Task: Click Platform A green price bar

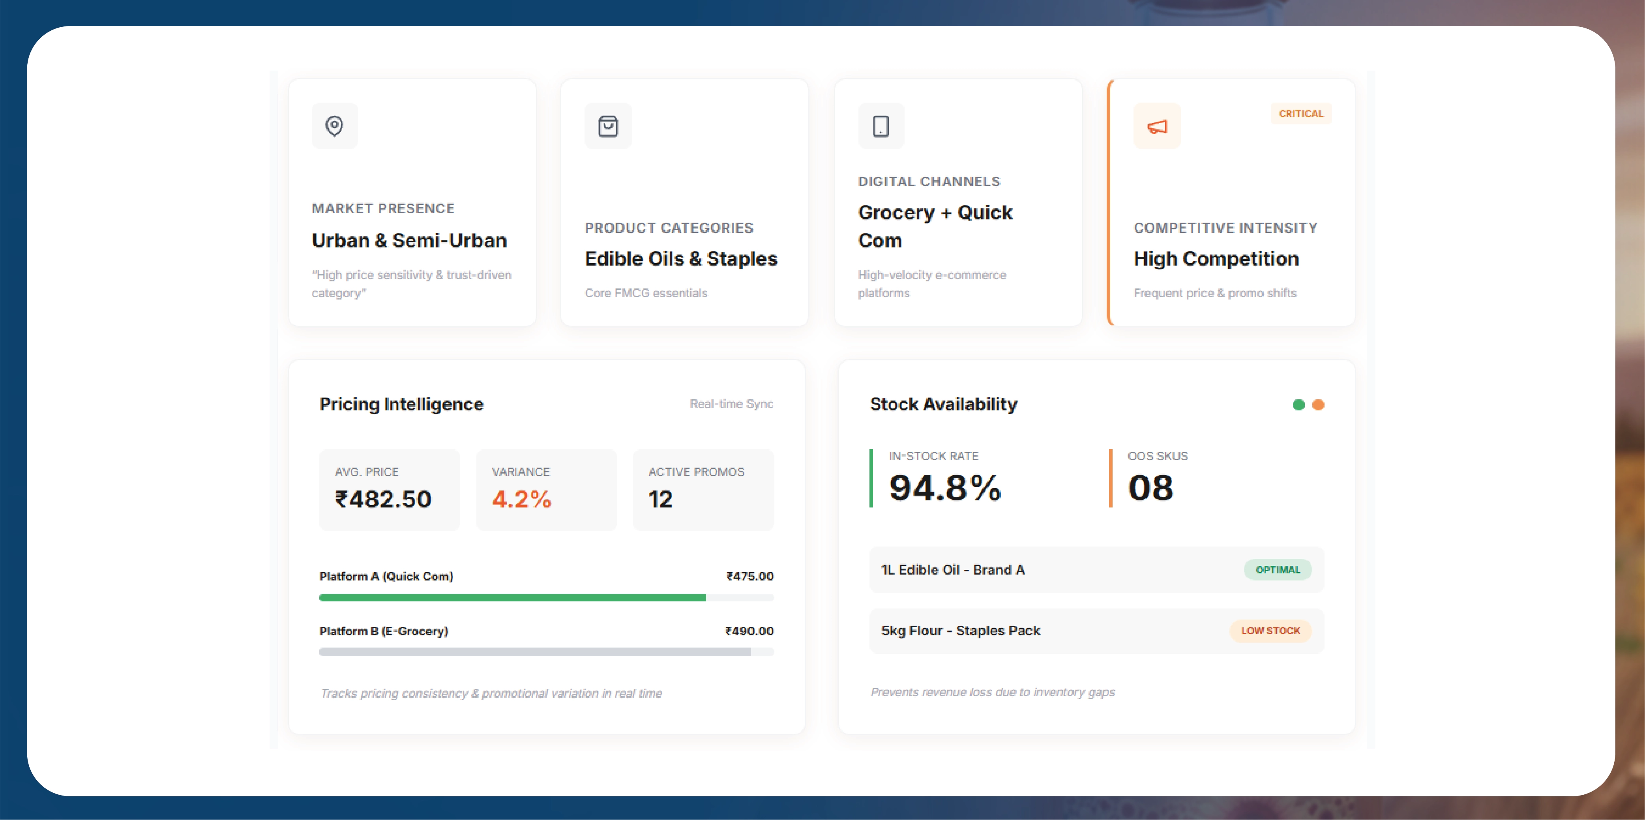Action: coord(512,598)
